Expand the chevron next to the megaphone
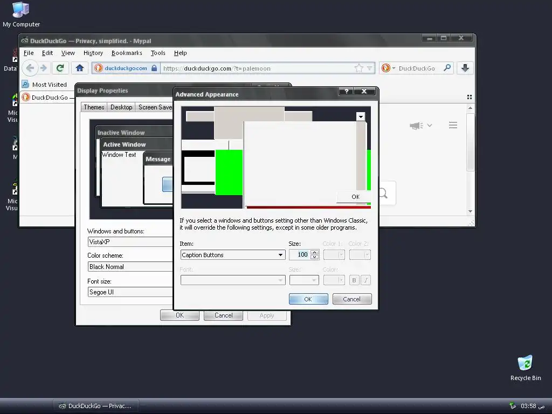 [430, 125]
